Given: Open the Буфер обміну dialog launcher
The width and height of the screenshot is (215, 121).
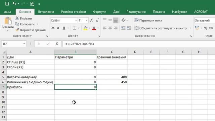Looking at the screenshot, I should pyautogui.click(x=47, y=36).
